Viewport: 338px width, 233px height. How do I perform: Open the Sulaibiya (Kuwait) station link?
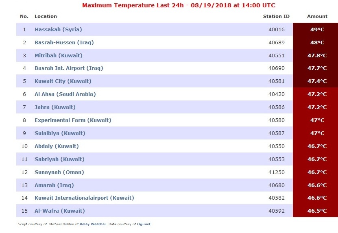tap(60, 133)
